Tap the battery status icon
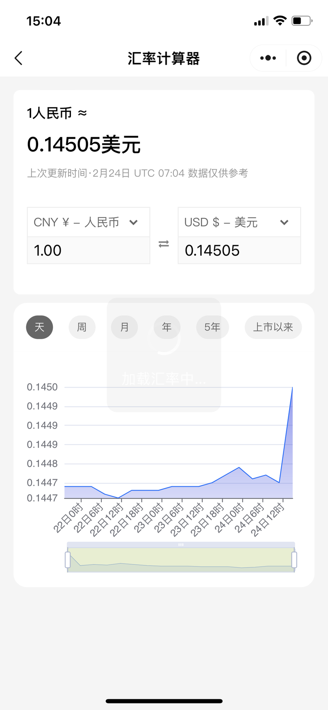 click(302, 21)
